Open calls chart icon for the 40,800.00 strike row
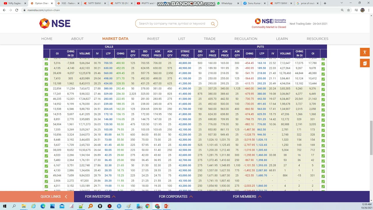 (x=46, y=63)
